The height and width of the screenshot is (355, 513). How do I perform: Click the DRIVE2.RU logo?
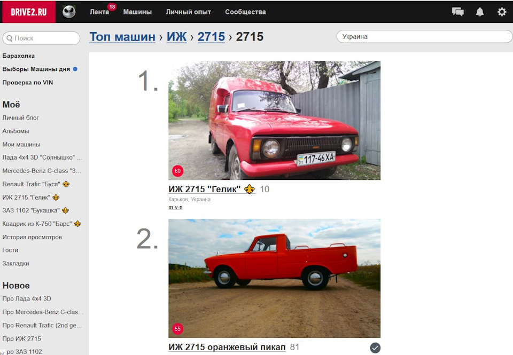tap(28, 12)
